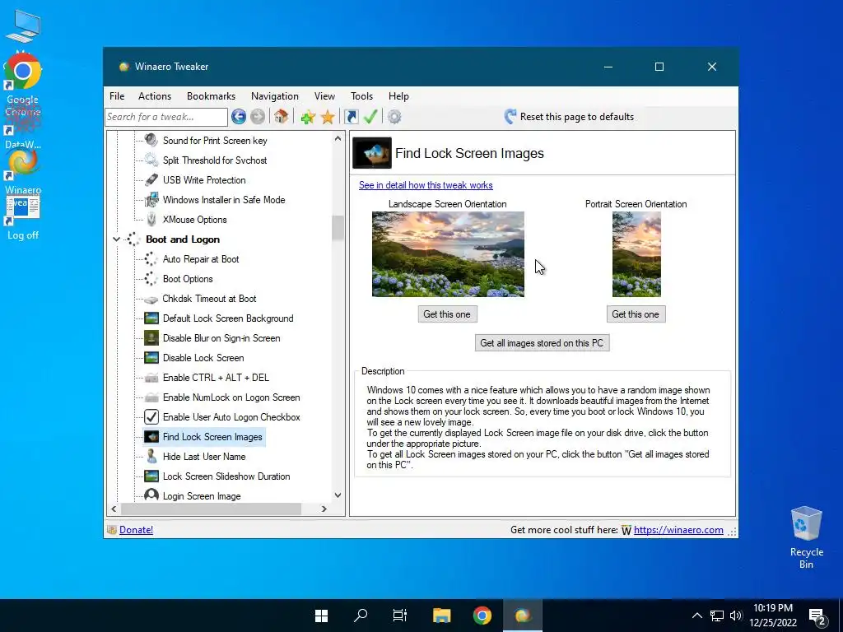843x632 pixels.
Task: Select Enable NumLock on Logon Screen
Action: 231,397
